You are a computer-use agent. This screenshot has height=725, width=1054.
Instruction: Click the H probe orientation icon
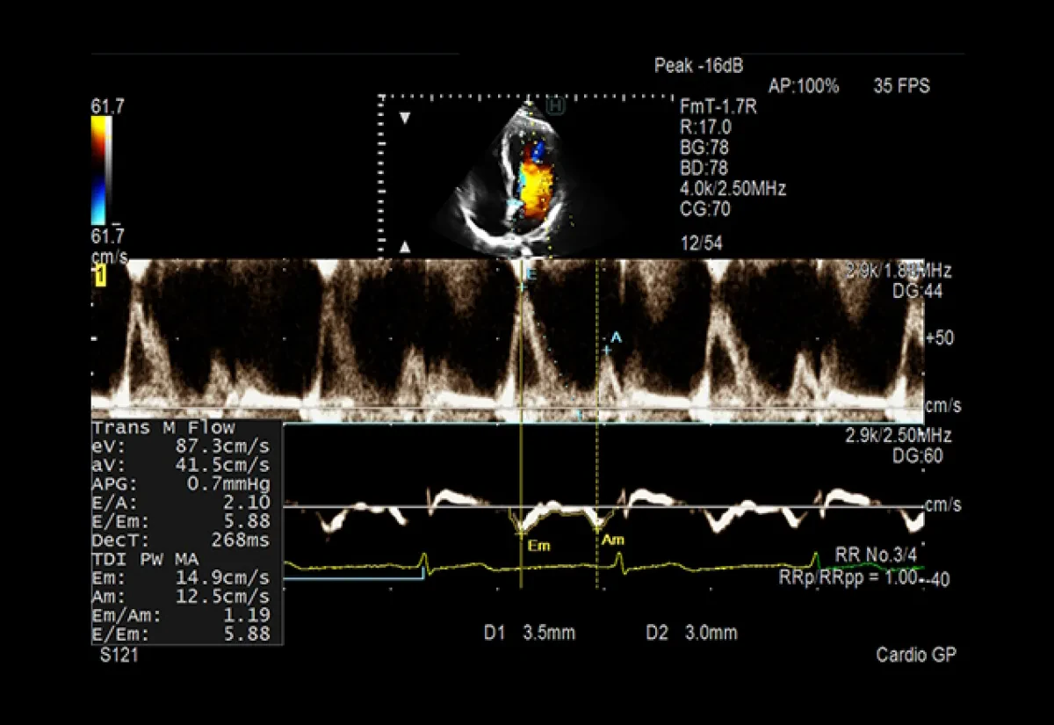[x=555, y=106]
